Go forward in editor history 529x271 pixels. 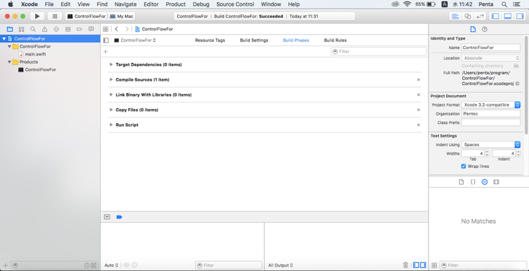pyautogui.click(x=127, y=29)
